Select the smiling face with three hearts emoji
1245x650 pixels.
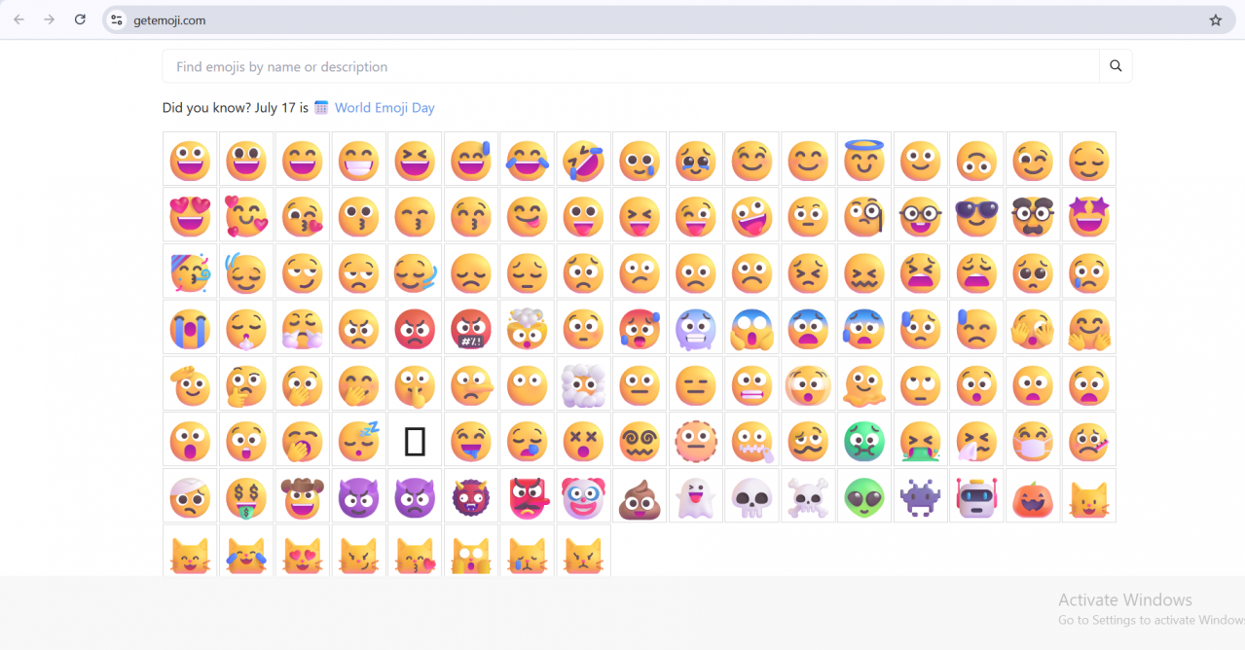[x=246, y=216]
